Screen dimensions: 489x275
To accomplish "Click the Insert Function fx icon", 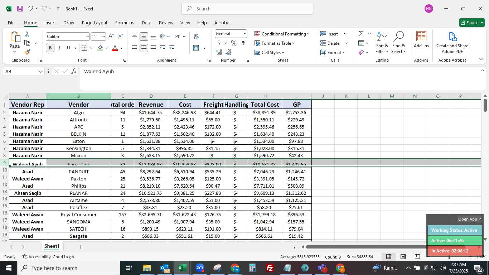I will click(74, 71).
